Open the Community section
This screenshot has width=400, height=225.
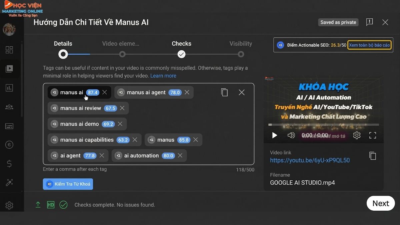(x=9, y=107)
